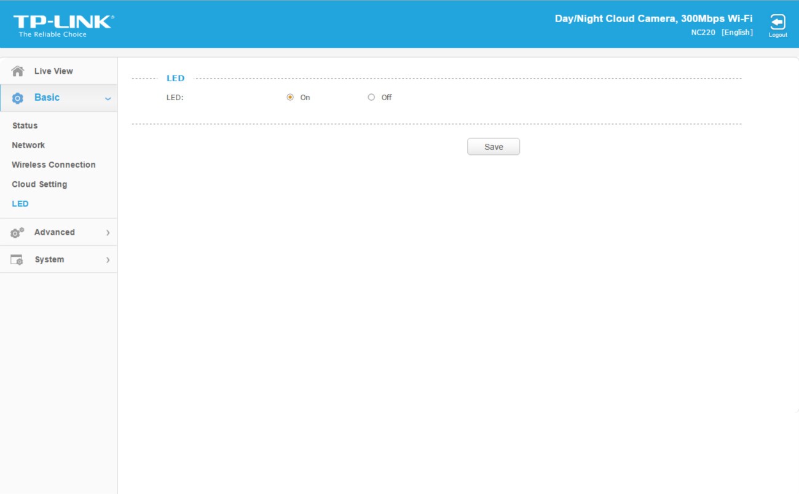The image size is (799, 494).
Task: Select the LED Off radio button
Action: [371, 97]
